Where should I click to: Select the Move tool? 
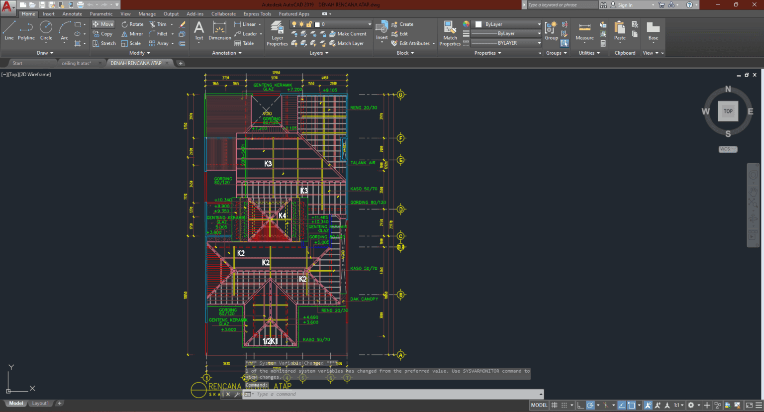pos(102,24)
